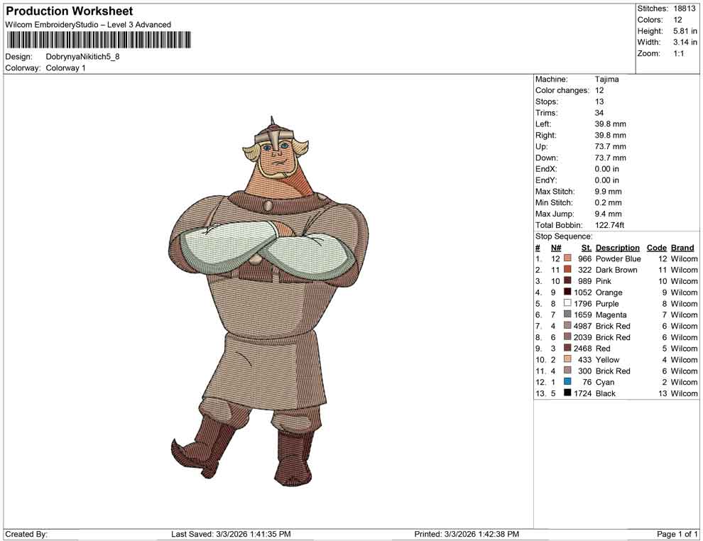The image size is (703, 541).
Task: Click the Colors value 12 in header
Action: (677, 20)
